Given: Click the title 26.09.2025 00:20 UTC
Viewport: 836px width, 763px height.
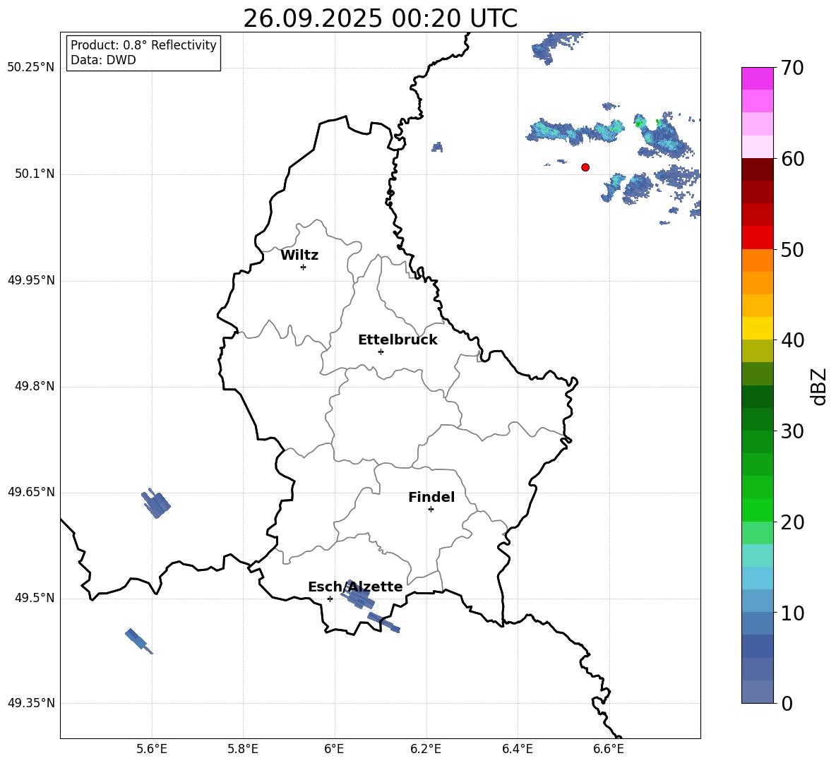Looking at the screenshot, I should (380, 18).
